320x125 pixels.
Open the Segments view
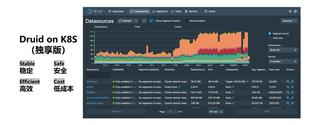(x=160, y=12)
